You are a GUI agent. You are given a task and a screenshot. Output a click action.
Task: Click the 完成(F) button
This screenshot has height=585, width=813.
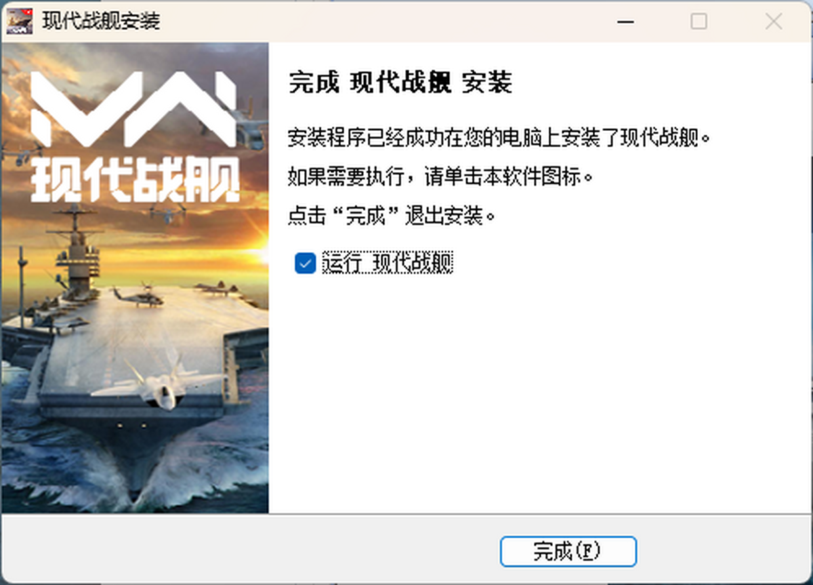pyautogui.click(x=568, y=552)
